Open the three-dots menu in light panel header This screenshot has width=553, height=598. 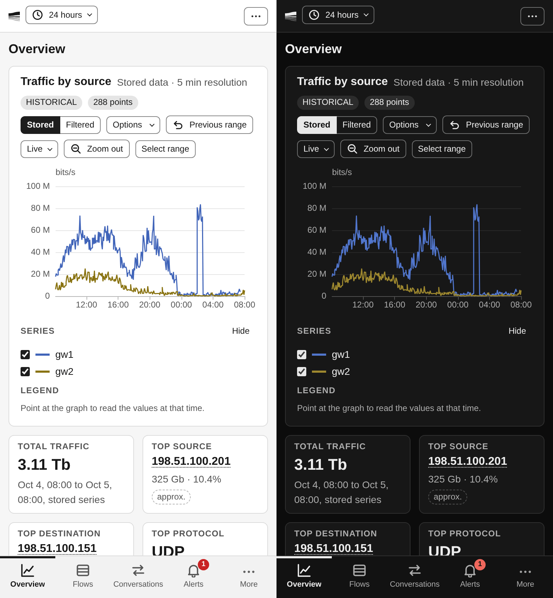pyautogui.click(x=256, y=16)
